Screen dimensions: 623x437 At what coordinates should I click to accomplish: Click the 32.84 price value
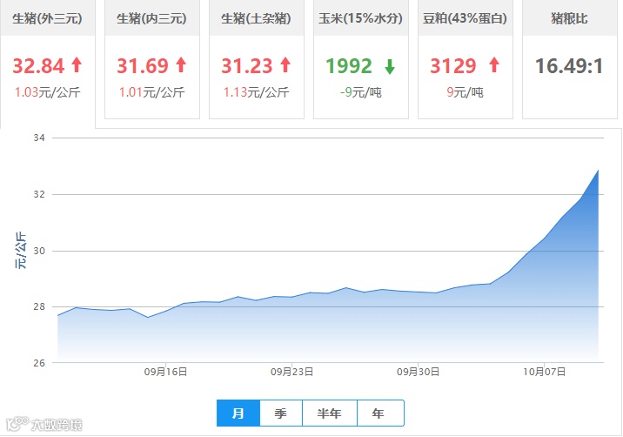pos(38,66)
